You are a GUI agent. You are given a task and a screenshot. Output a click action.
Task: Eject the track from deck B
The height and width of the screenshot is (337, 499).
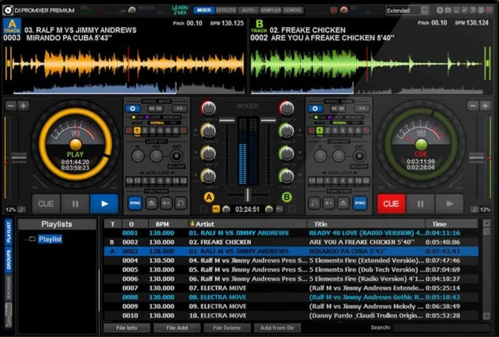(x=343, y=203)
